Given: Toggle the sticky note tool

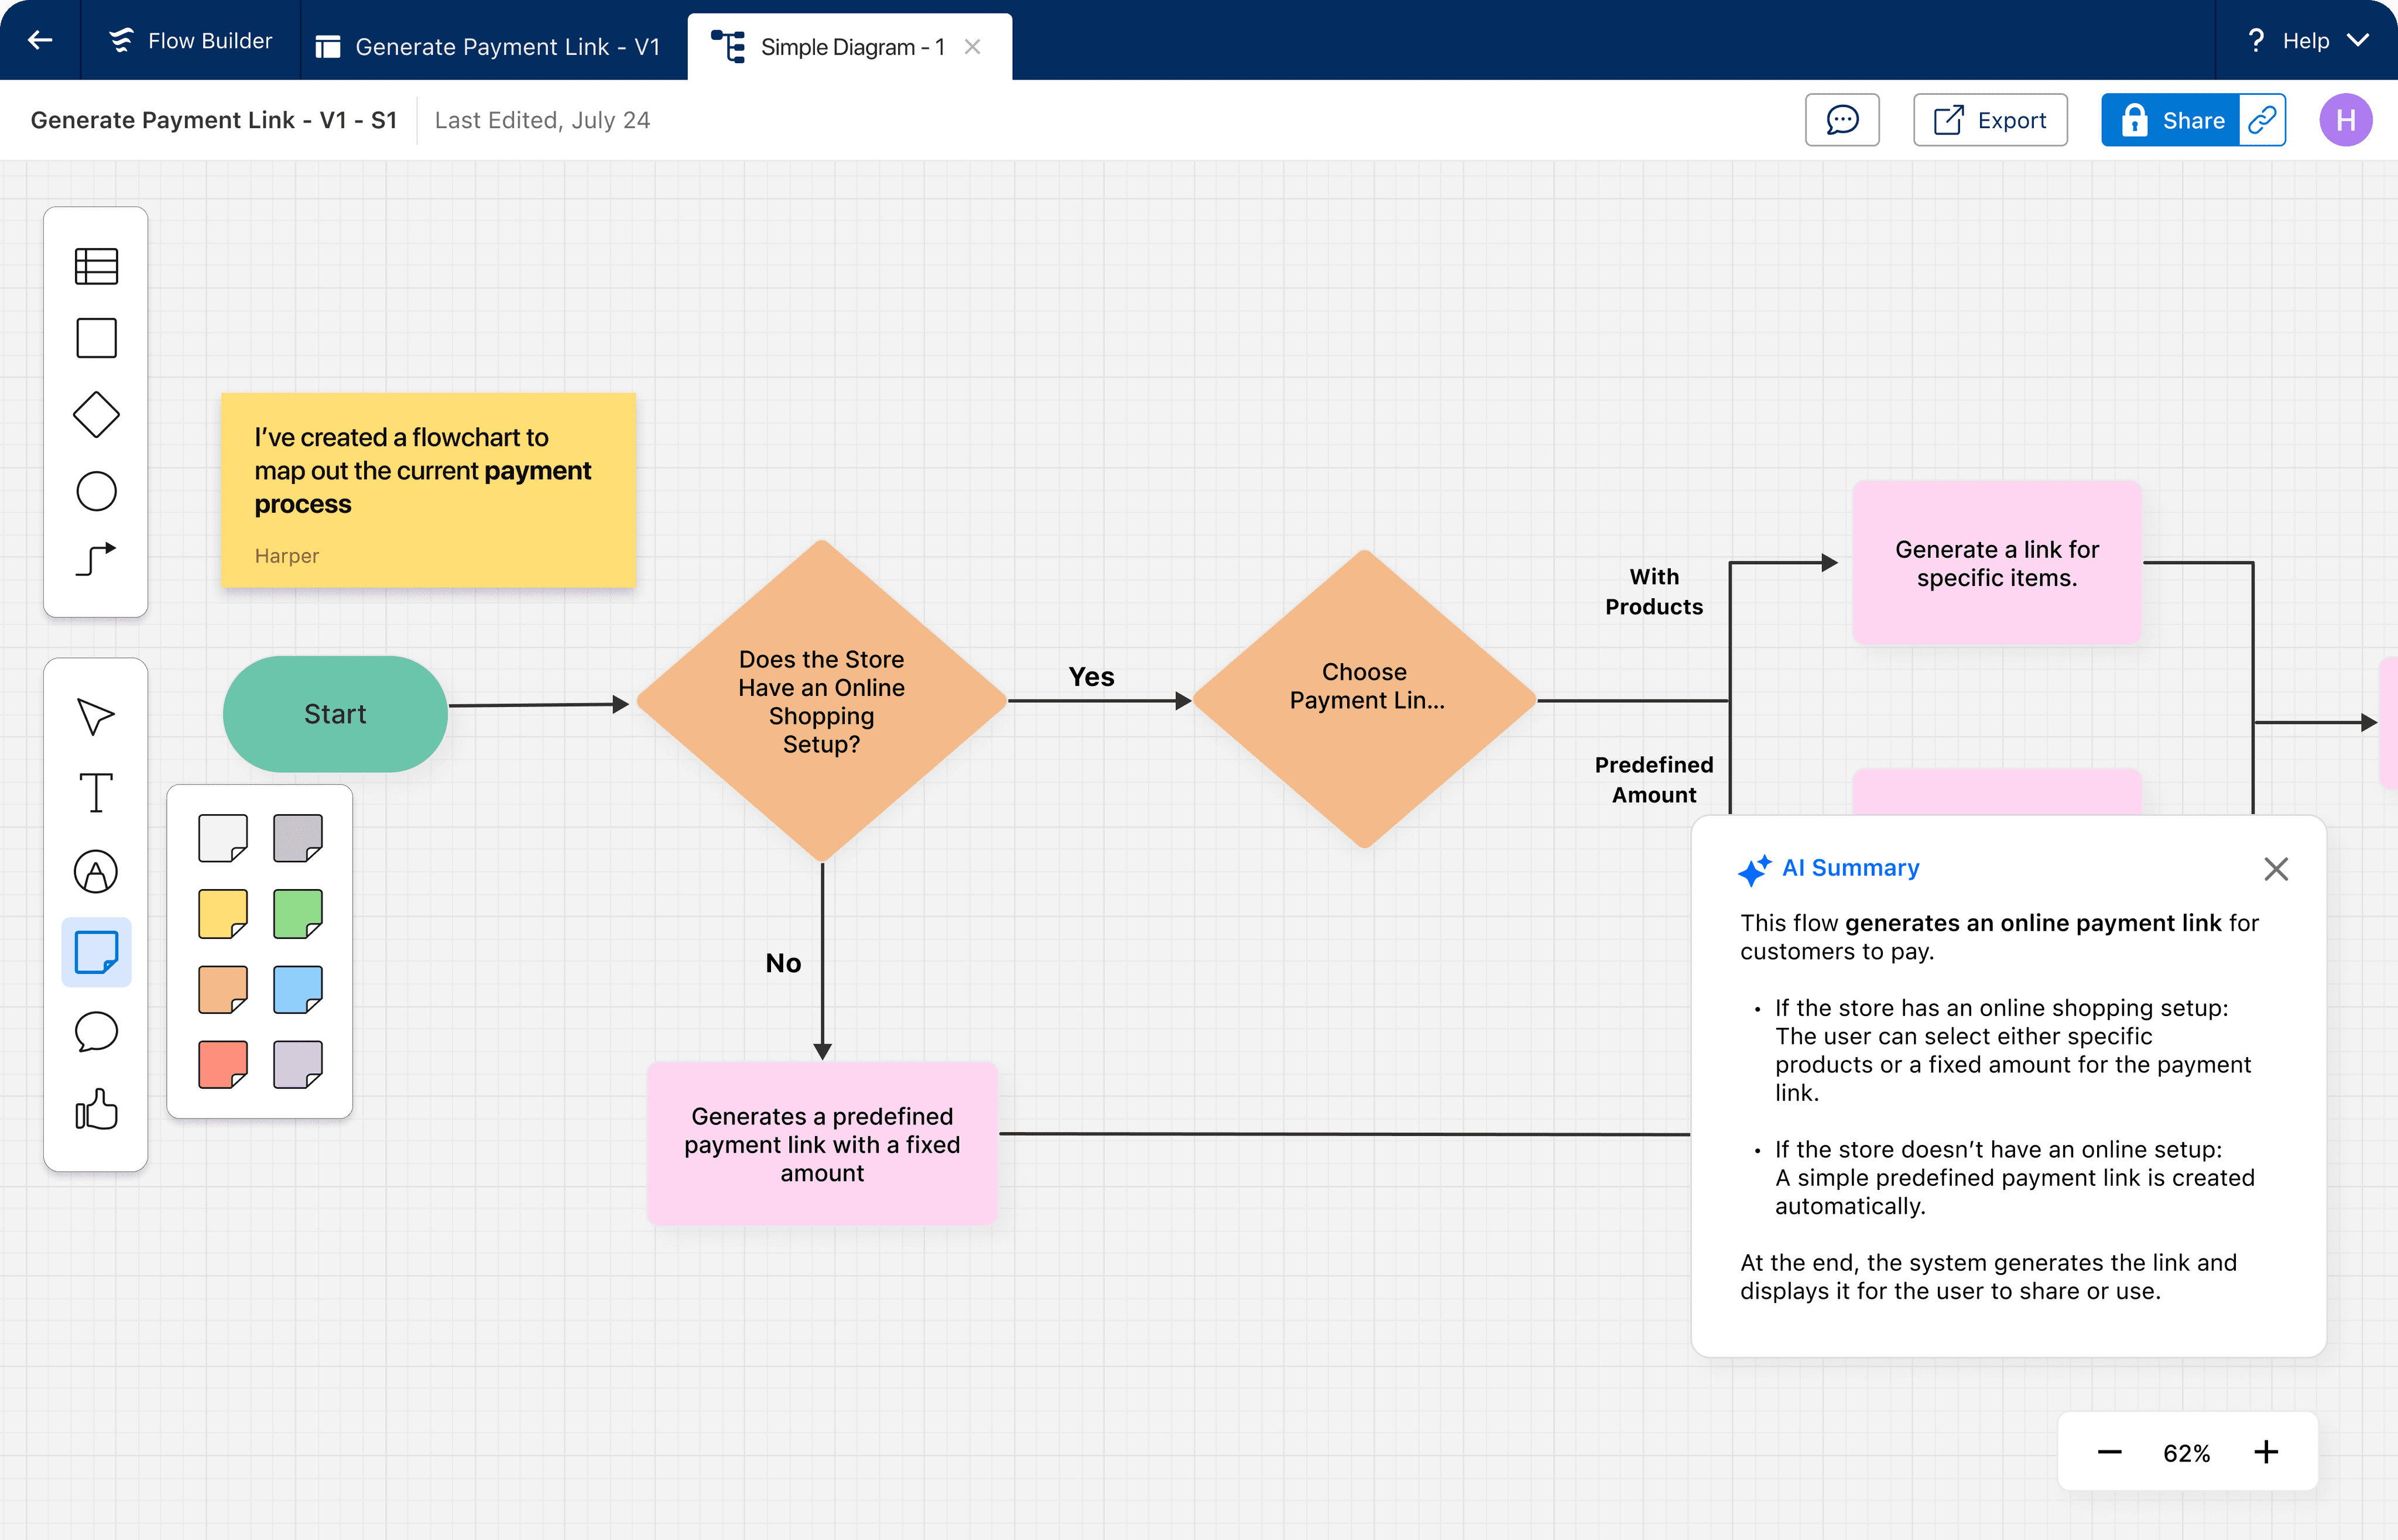Looking at the screenshot, I should pos(96,952).
